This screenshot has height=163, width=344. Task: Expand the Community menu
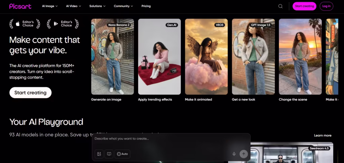coord(123,6)
